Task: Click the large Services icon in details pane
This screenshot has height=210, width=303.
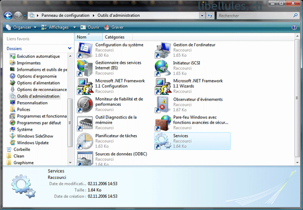Action: (x=23, y=186)
